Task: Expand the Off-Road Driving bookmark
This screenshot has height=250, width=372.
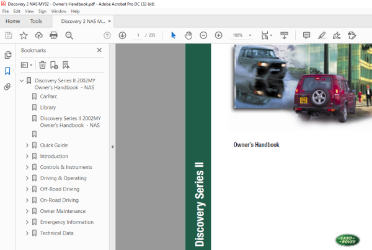Action: [x=27, y=189]
